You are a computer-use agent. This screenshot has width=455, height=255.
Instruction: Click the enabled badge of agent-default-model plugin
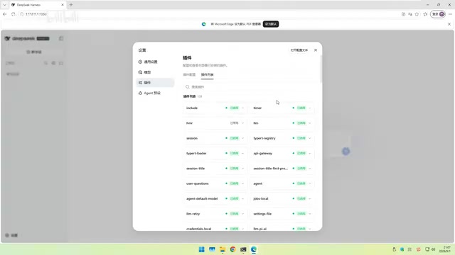click(234, 198)
